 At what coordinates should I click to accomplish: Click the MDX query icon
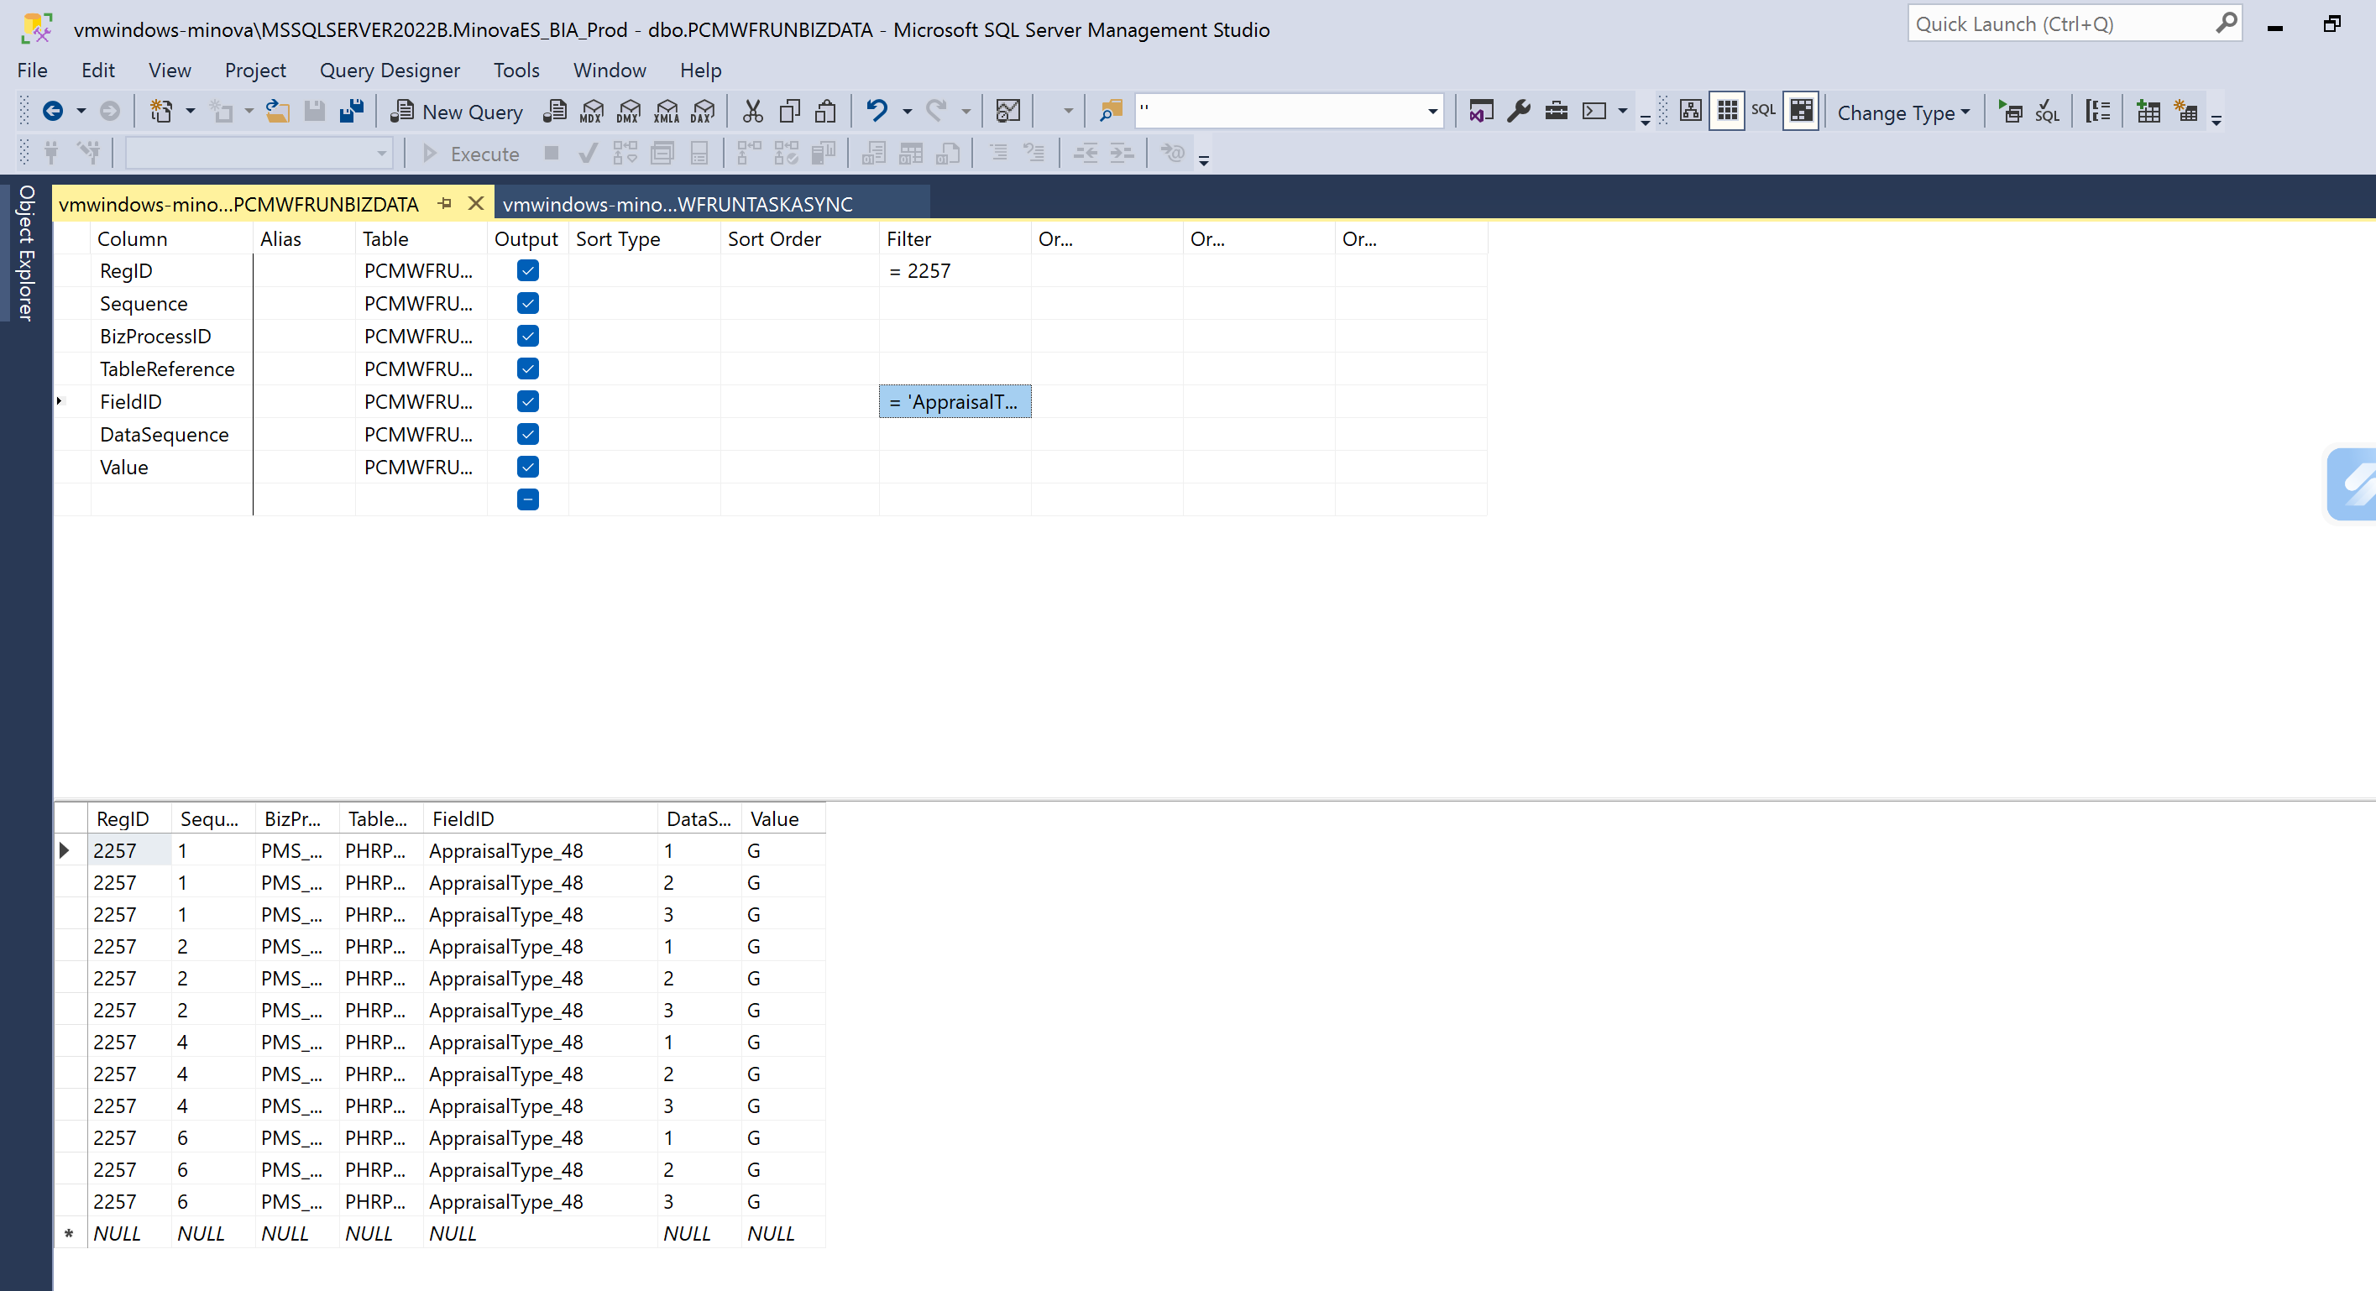(x=591, y=112)
